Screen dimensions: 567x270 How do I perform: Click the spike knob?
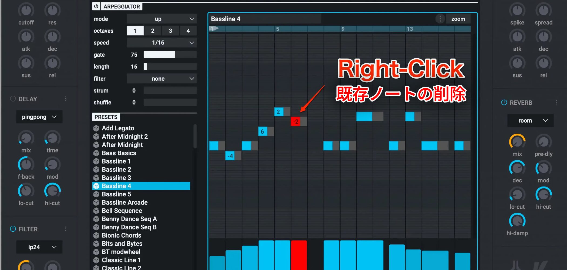point(517,10)
